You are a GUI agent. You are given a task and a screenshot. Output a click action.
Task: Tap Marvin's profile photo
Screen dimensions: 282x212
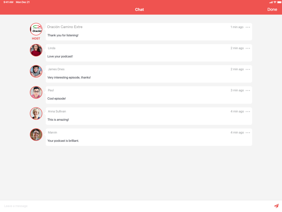[x=36, y=134]
